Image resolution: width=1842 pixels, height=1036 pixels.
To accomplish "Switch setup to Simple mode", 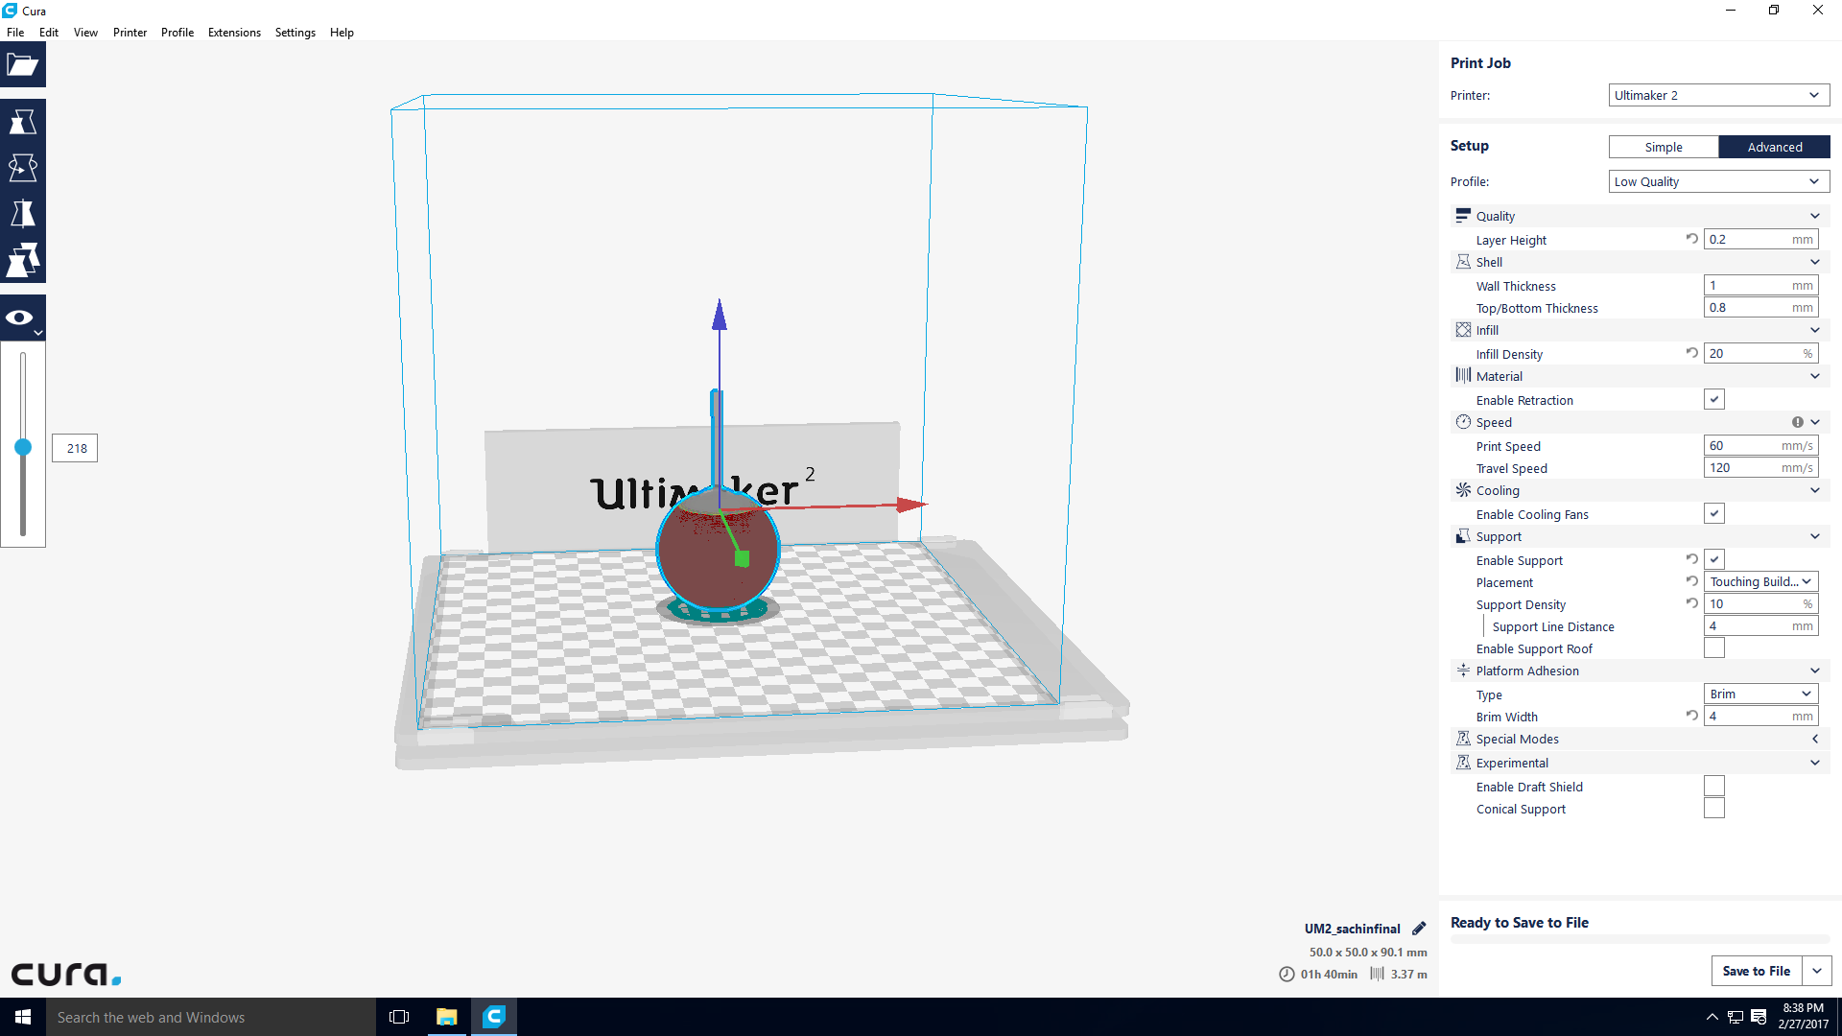I will pos(1664,147).
